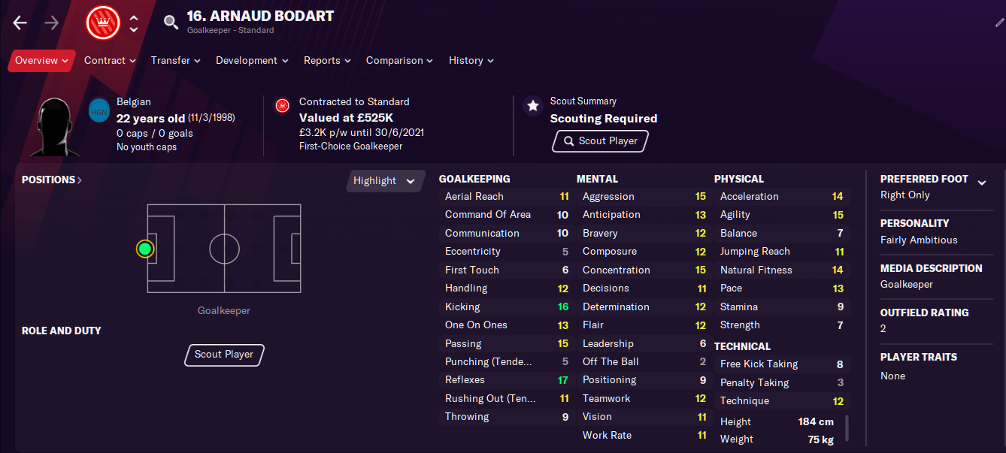Image resolution: width=1006 pixels, height=453 pixels.
Task: Open the Development menu
Action: coord(252,61)
